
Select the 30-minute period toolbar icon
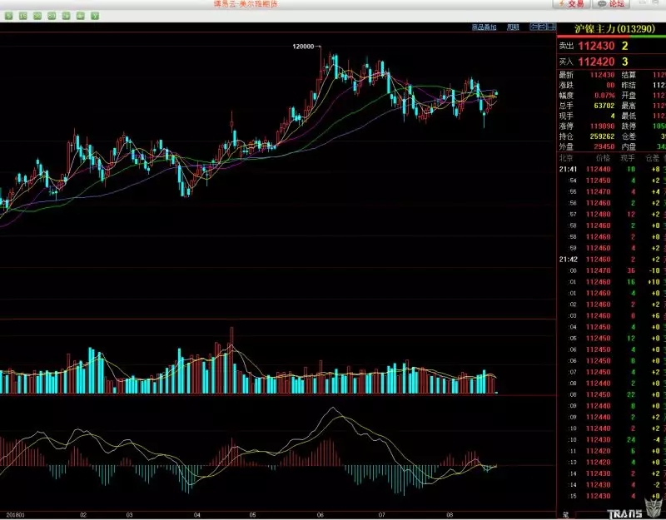click(x=37, y=16)
